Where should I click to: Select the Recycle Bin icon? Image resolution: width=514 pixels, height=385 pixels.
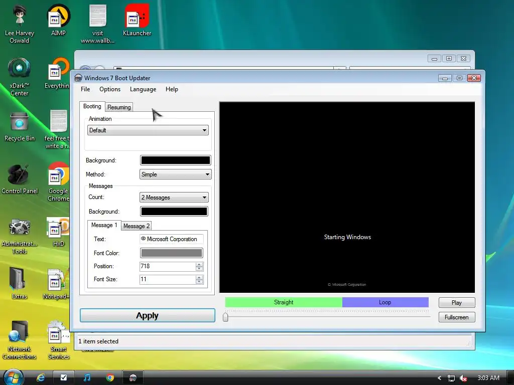pyautogui.click(x=20, y=126)
